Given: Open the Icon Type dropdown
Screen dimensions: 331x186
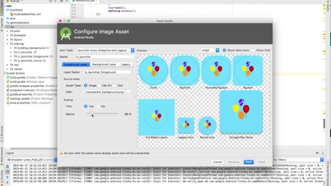Looking at the screenshot, I should [x=105, y=50].
